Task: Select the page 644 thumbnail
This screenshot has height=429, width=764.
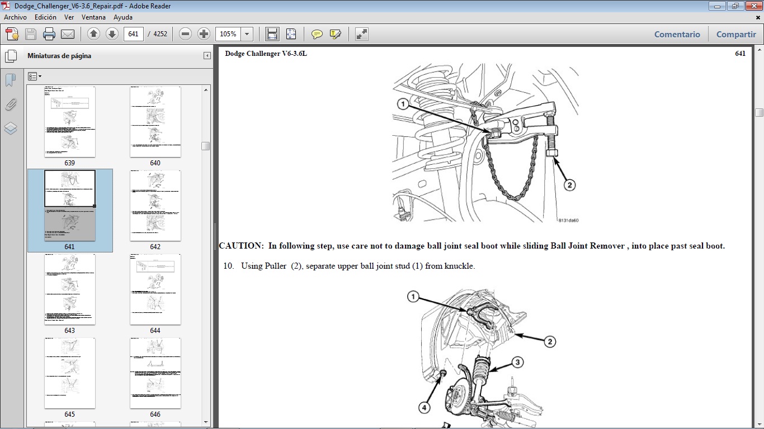Action: pyautogui.click(x=155, y=289)
